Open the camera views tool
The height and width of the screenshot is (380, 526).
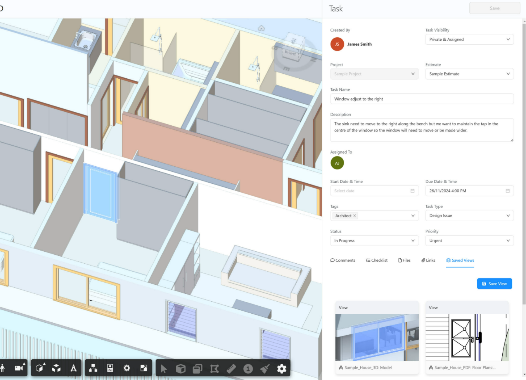pyautogui.click(x=19, y=368)
